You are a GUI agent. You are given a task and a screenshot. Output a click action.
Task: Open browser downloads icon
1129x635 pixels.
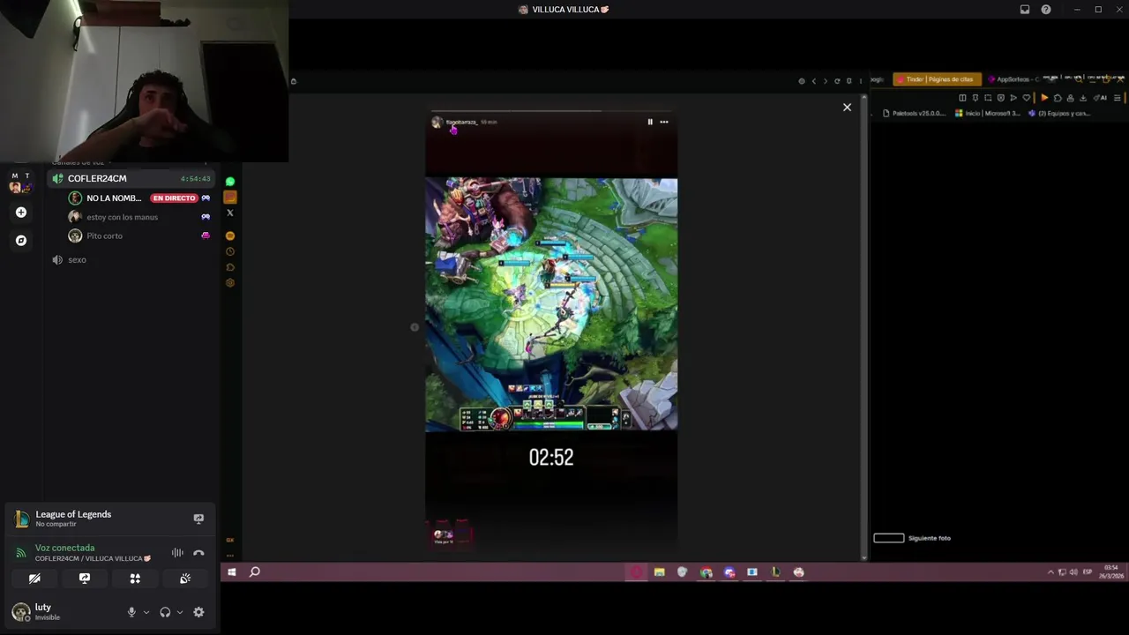(x=1083, y=98)
